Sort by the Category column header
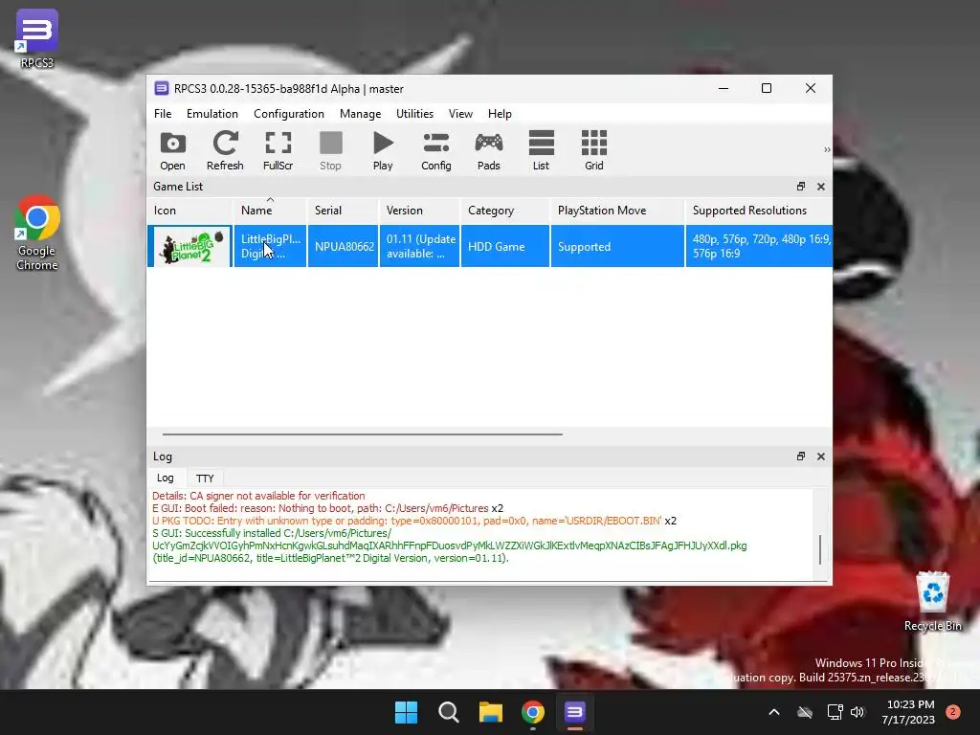 (x=505, y=211)
